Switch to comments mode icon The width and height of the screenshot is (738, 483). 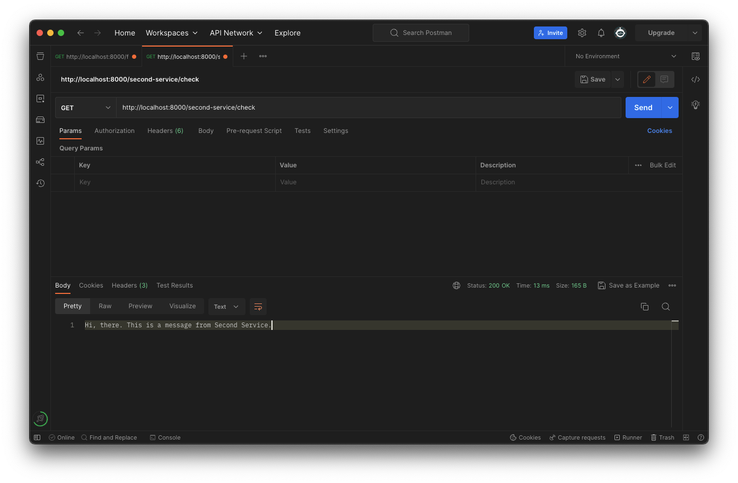(x=664, y=79)
